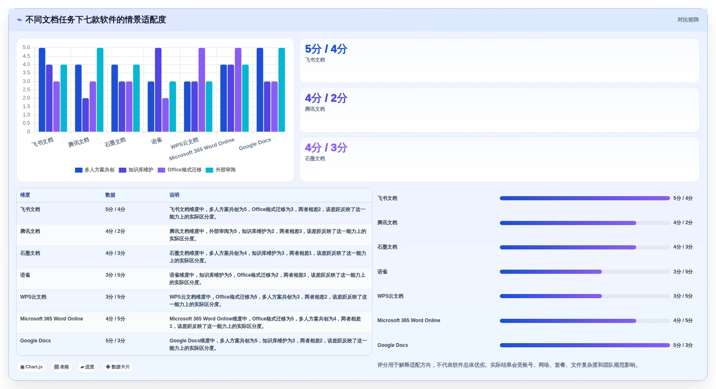The image size is (716, 389).
Task: Toggle the 多人方案共创 legend item
Action: (x=95, y=170)
